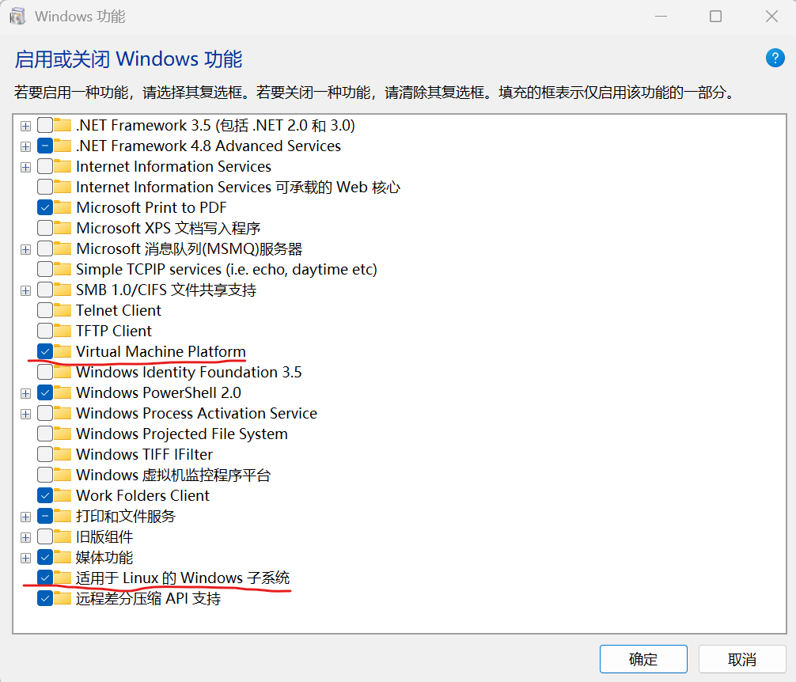Click folder icon beside Microsoft Print to PDF
Viewport: 796px width, 682px height.
(x=63, y=207)
